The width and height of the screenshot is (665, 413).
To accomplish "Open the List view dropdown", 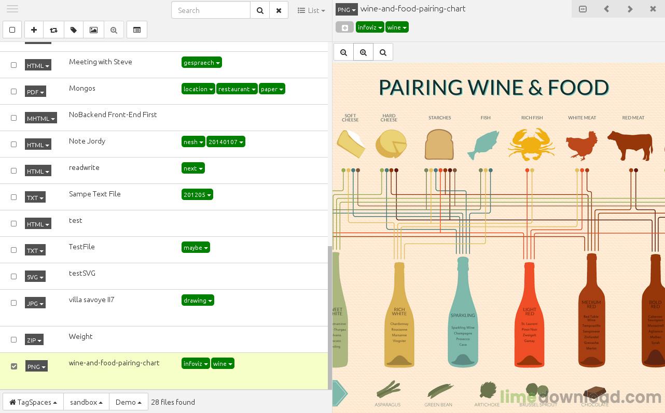I will pyautogui.click(x=311, y=10).
